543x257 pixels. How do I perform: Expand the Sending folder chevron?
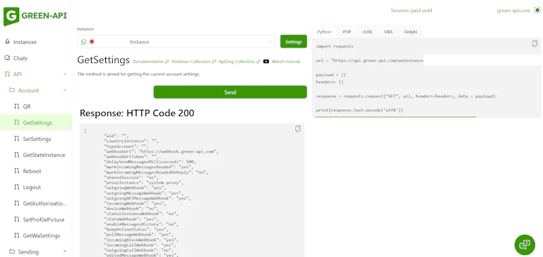(x=64, y=252)
